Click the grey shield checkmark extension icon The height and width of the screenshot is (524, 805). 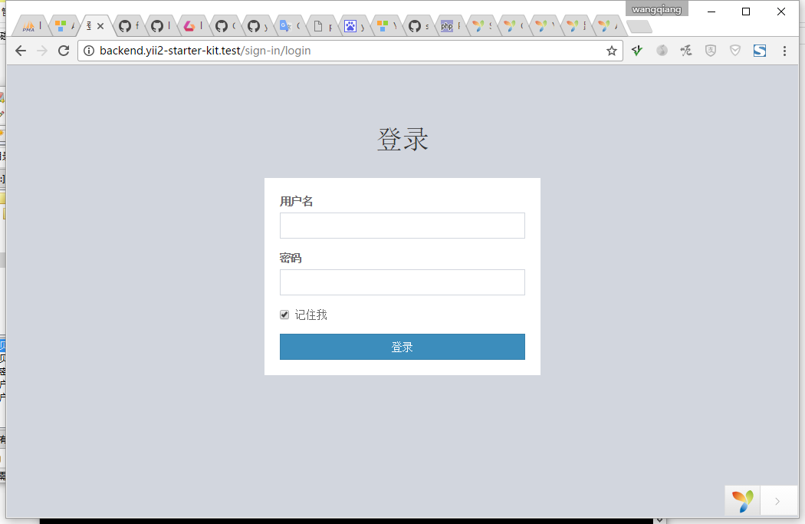click(x=735, y=51)
